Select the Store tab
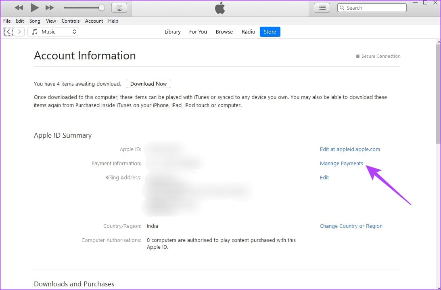 pos(270,32)
